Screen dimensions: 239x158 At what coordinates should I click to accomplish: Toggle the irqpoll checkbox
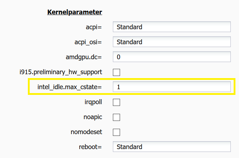116,102
